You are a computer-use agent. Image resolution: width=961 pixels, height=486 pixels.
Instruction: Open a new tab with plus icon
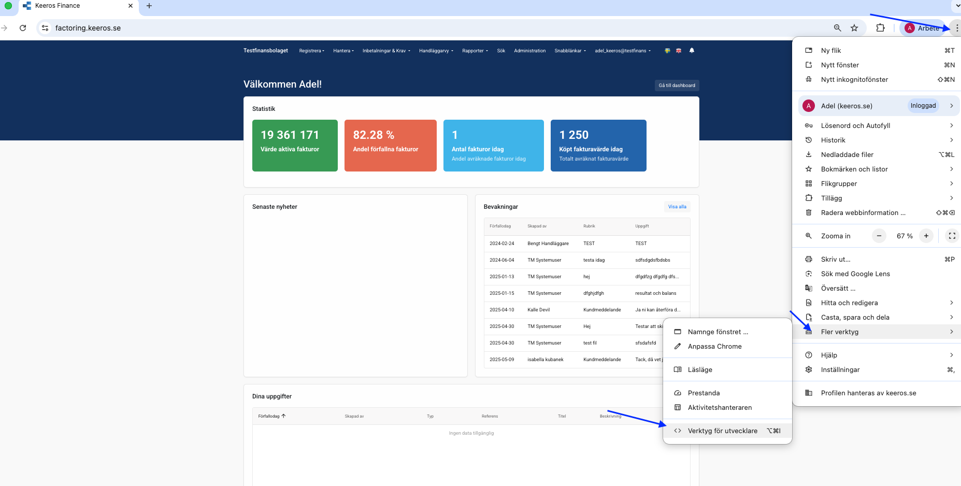coord(149,6)
